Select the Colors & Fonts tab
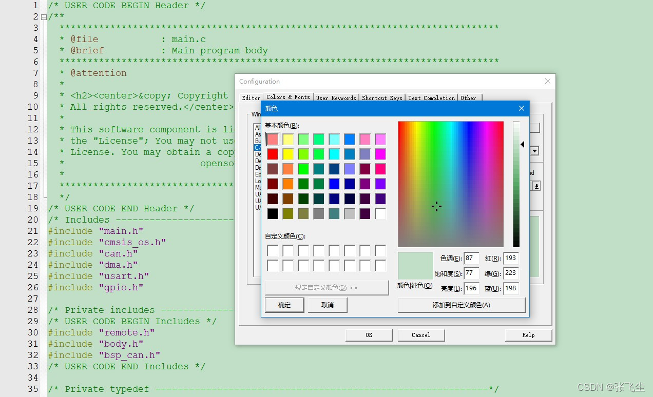The image size is (653, 397). (x=288, y=97)
